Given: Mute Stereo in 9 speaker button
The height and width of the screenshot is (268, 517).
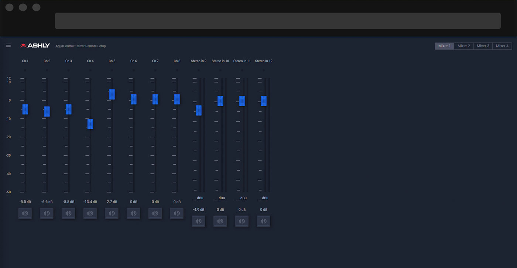Looking at the screenshot, I should [x=199, y=221].
